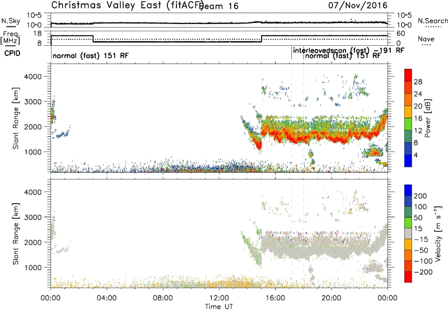Pick the red bottom Velocity colorbar segment
The width and height of the screenshot is (448, 310).
(408, 277)
